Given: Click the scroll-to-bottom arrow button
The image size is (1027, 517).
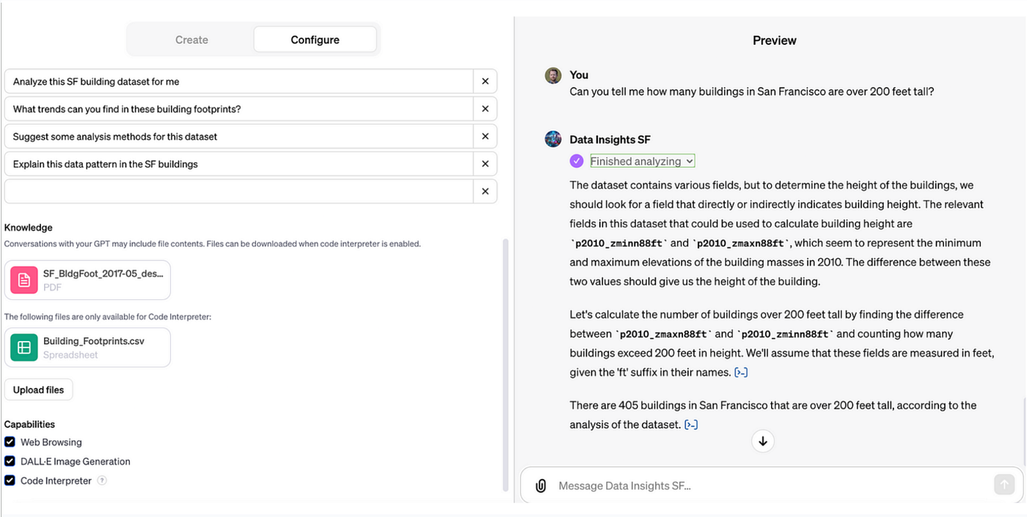Looking at the screenshot, I should pyautogui.click(x=763, y=441).
